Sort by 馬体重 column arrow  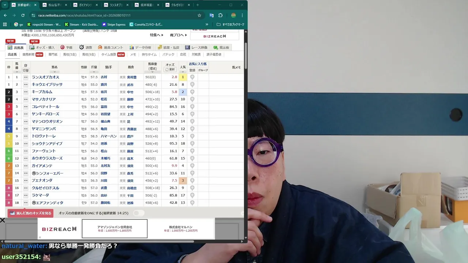click(x=152, y=72)
